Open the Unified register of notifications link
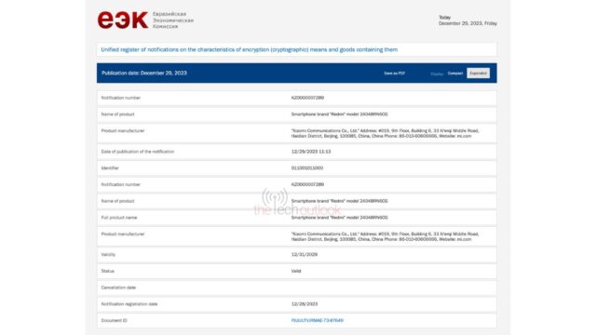The image size is (596, 335). click(x=249, y=49)
